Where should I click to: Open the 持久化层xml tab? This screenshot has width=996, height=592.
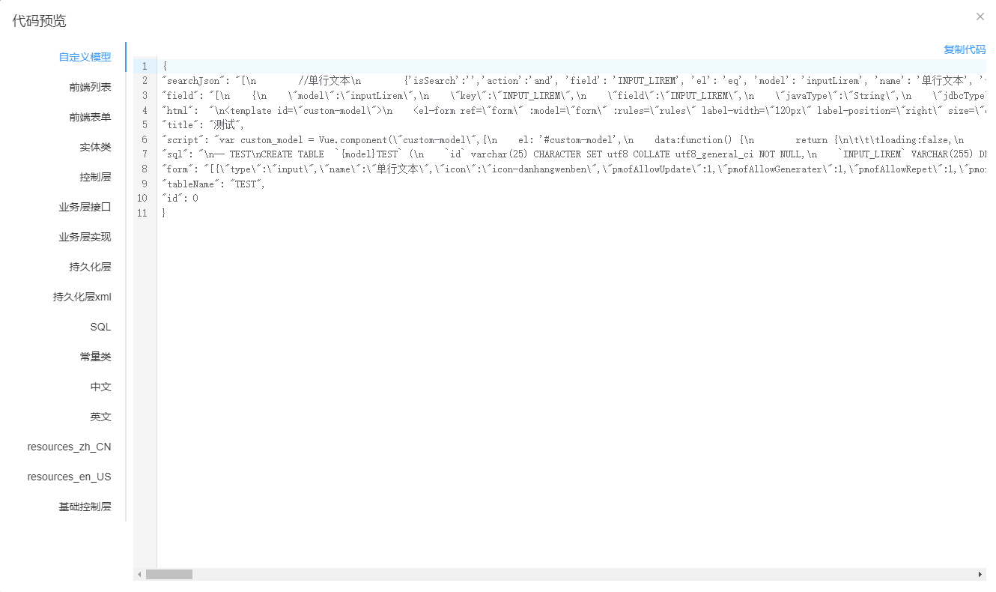pos(82,297)
